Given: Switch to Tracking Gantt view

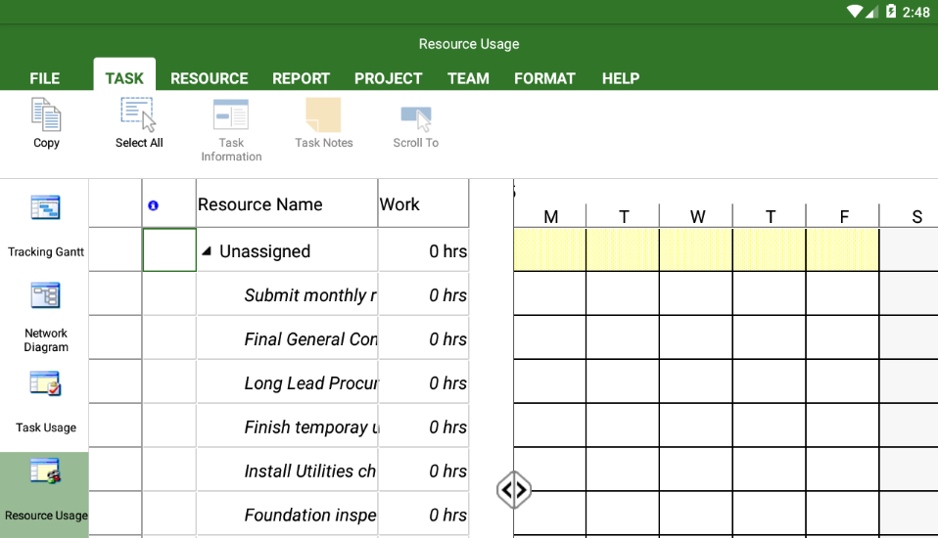Looking at the screenshot, I should (45, 227).
